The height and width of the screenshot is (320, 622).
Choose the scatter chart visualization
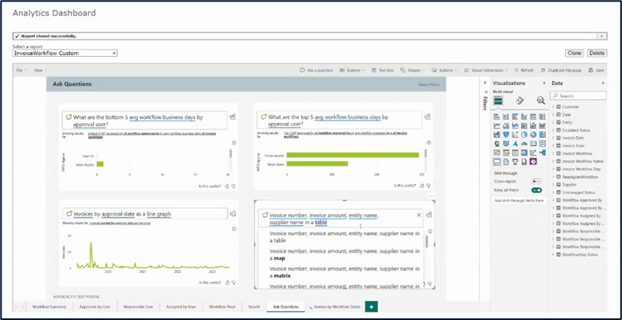pyautogui.click(x=515, y=134)
